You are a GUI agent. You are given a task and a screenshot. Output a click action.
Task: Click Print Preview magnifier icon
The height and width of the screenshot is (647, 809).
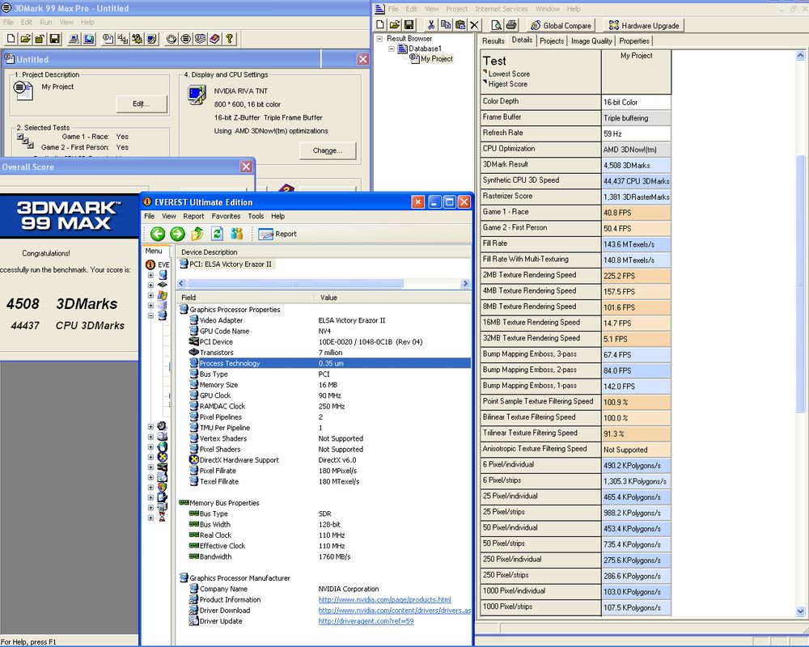coord(497,25)
